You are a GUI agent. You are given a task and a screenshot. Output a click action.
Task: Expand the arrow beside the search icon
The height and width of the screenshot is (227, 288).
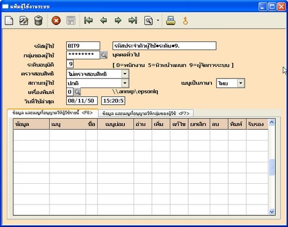pos(158,20)
